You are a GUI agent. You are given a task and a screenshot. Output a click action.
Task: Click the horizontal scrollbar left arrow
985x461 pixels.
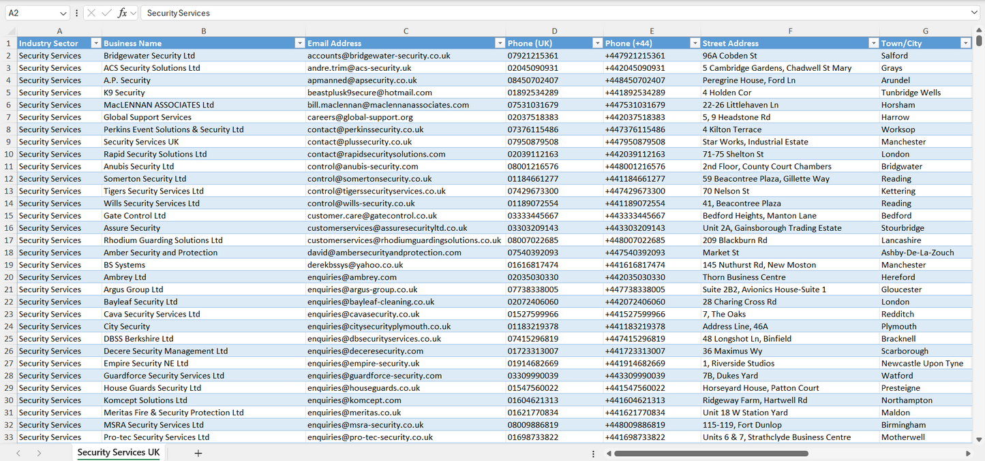point(609,454)
